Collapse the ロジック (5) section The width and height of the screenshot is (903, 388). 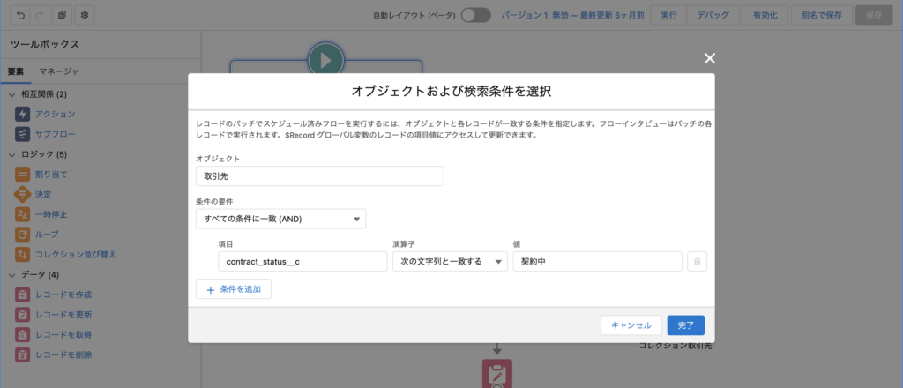click(x=11, y=154)
